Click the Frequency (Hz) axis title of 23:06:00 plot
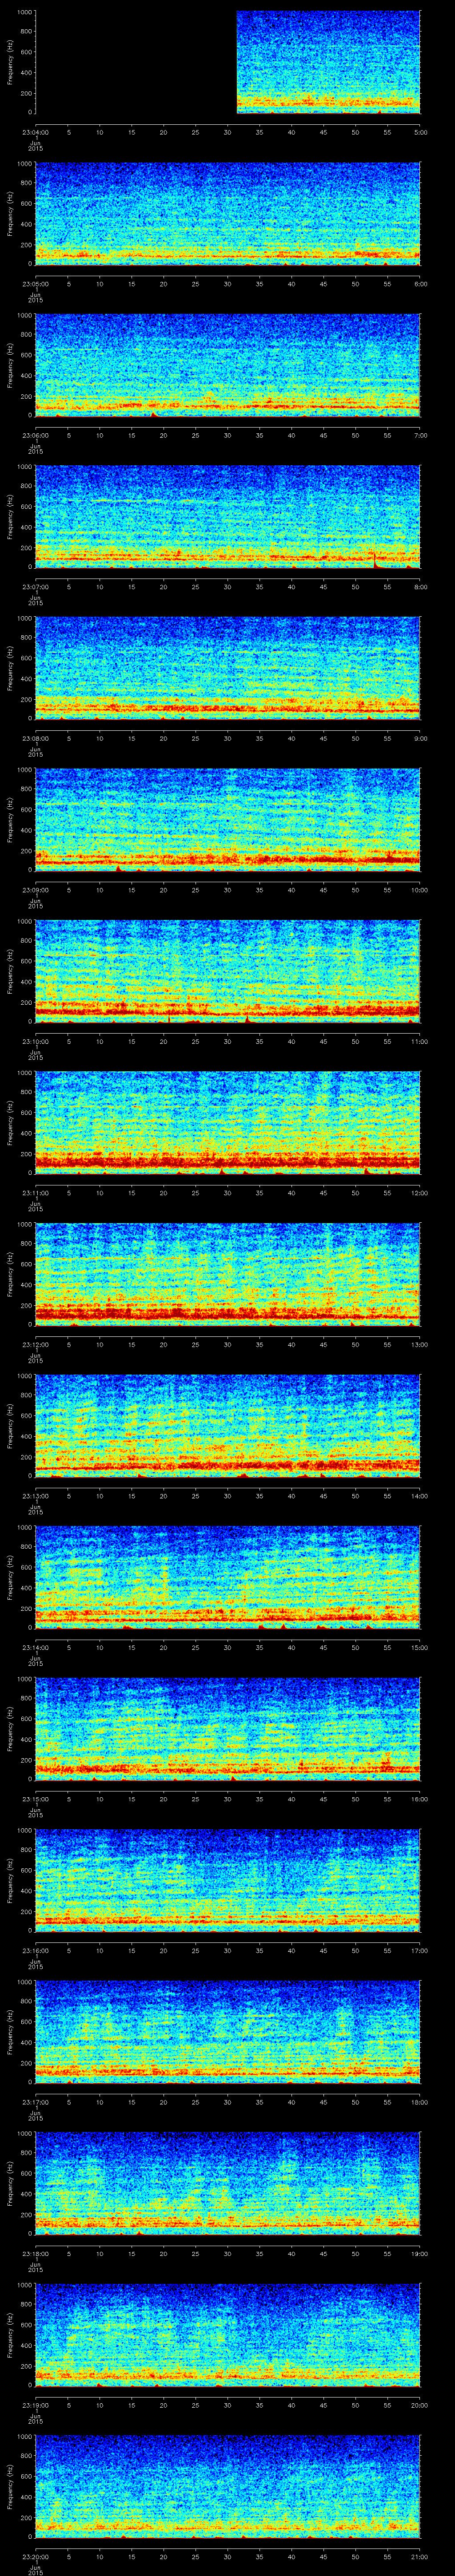The width and height of the screenshot is (455, 2576). click(x=10, y=365)
